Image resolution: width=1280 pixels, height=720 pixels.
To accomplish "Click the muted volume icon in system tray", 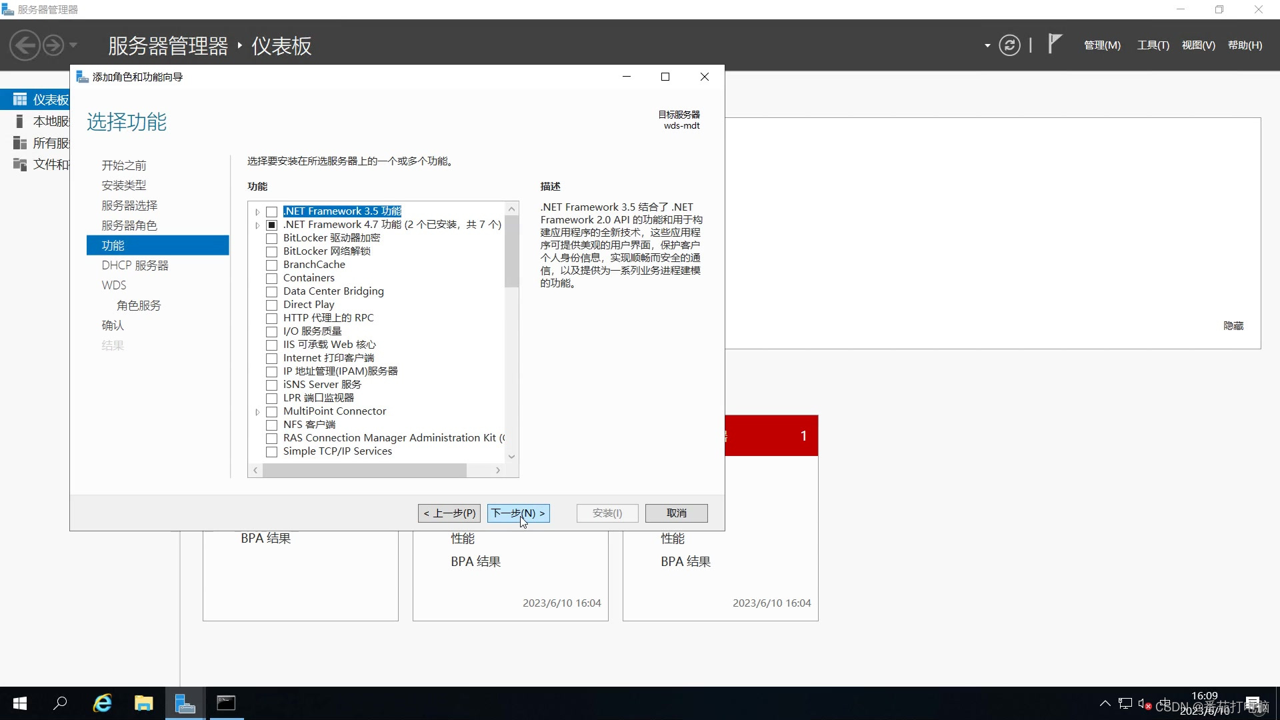I will (x=1145, y=703).
